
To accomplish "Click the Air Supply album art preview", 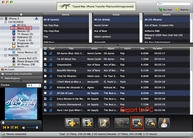I will 21,103.
